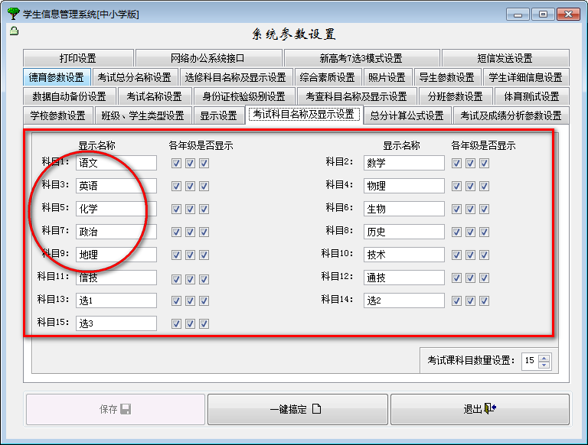Switch to the 德育参数设置 tab
The height and width of the screenshot is (445, 588).
coord(57,77)
